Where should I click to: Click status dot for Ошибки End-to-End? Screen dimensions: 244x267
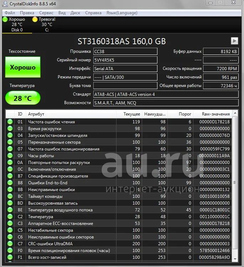point(10,183)
